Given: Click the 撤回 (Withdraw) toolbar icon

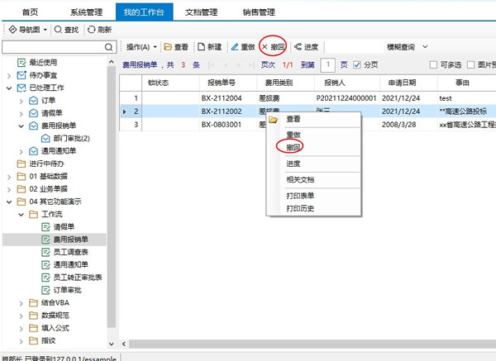Looking at the screenshot, I should pyautogui.click(x=265, y=47).
